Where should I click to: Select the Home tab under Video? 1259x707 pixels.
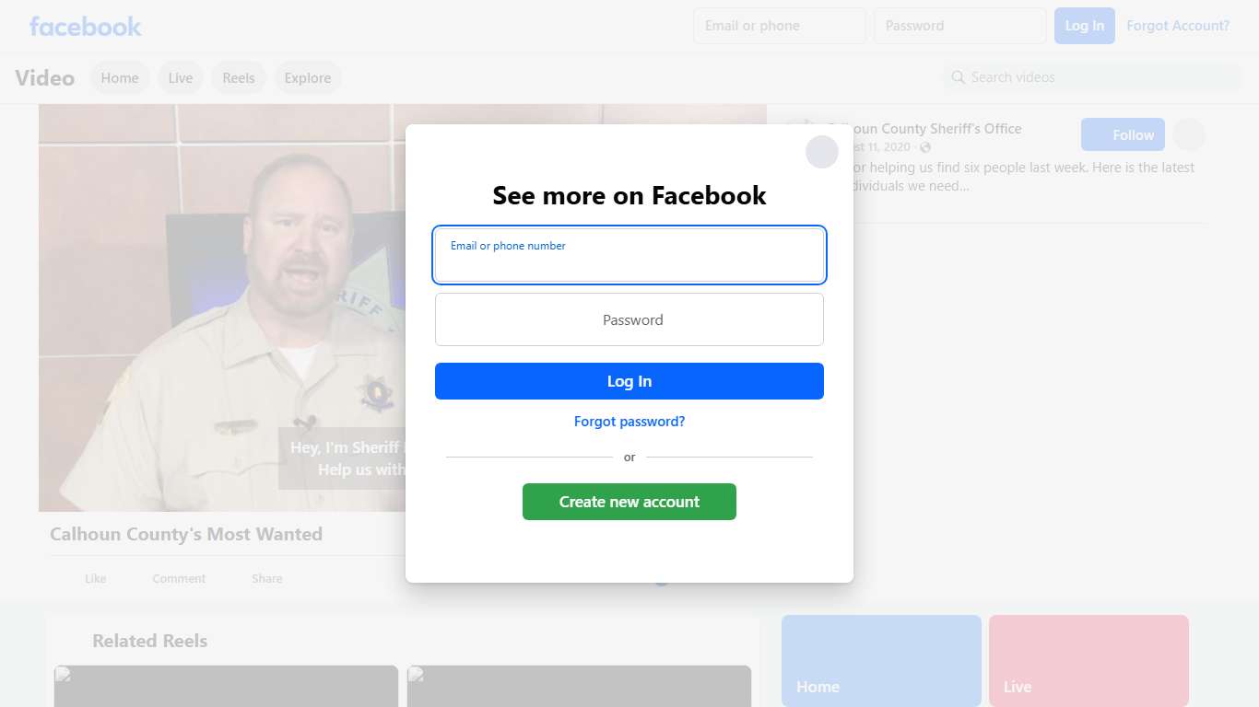120,78
